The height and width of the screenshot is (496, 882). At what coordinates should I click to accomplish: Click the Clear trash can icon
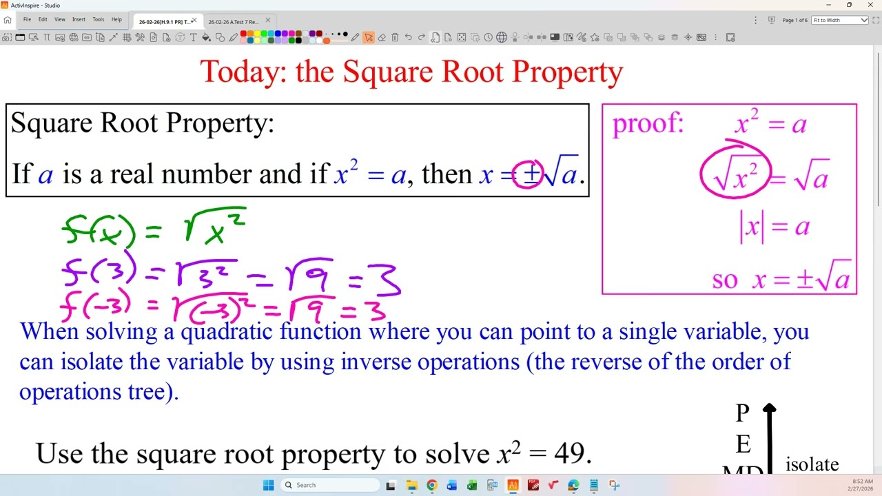[395, 37]
